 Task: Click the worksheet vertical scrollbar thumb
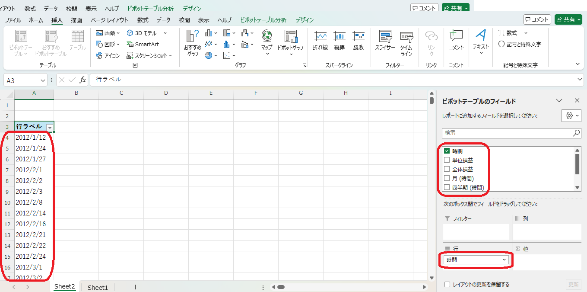point(432,100)
